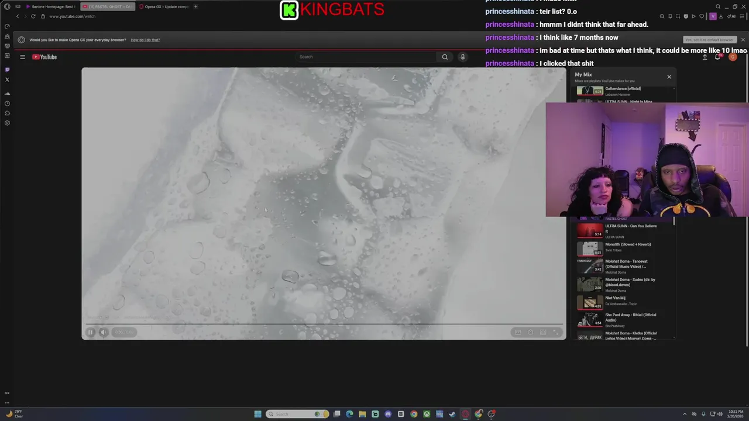
Task: Open the Opera GX main menu logo
Action: tap(7, 6)
